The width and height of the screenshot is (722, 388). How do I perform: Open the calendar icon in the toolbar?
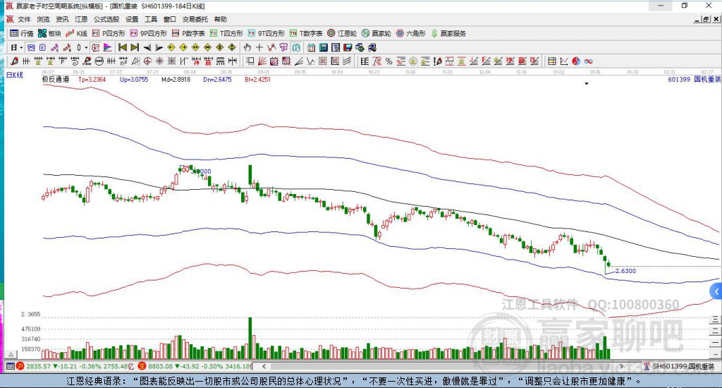coord(311,47)
